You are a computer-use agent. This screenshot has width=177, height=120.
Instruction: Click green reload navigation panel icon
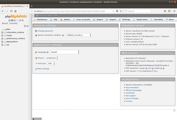pos(23,20)
